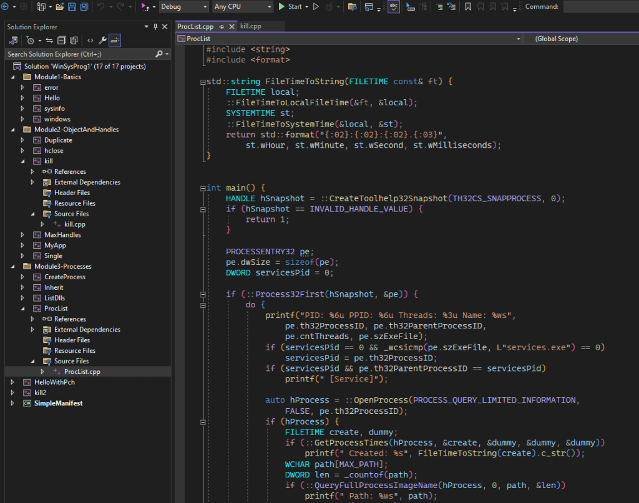
Task: Click the Find in Files icon
Action: [353, 7]
